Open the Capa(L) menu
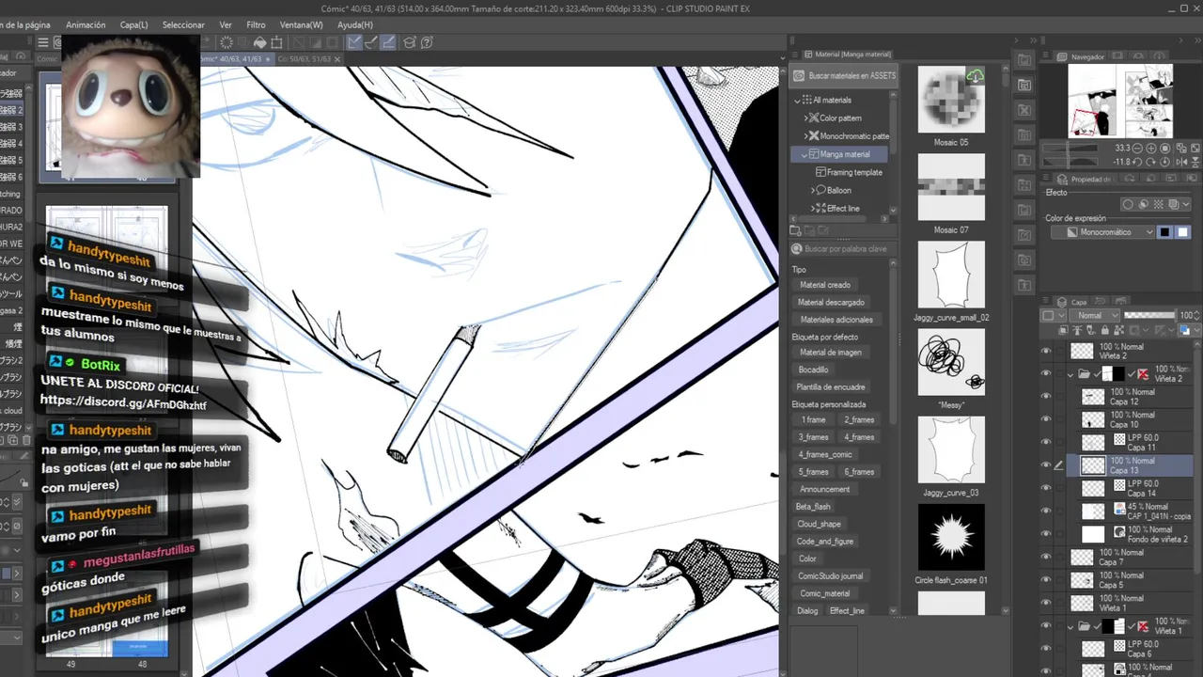This screenshot has height=677, width=1203. click(133, 24)
